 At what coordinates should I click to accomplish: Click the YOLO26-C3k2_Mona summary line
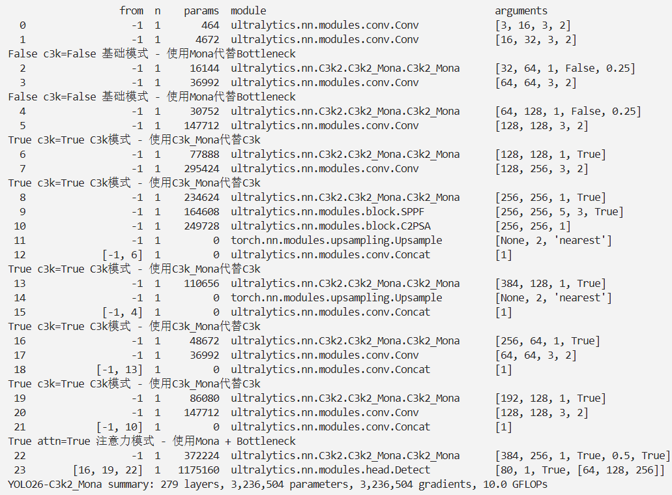point(278,485)
